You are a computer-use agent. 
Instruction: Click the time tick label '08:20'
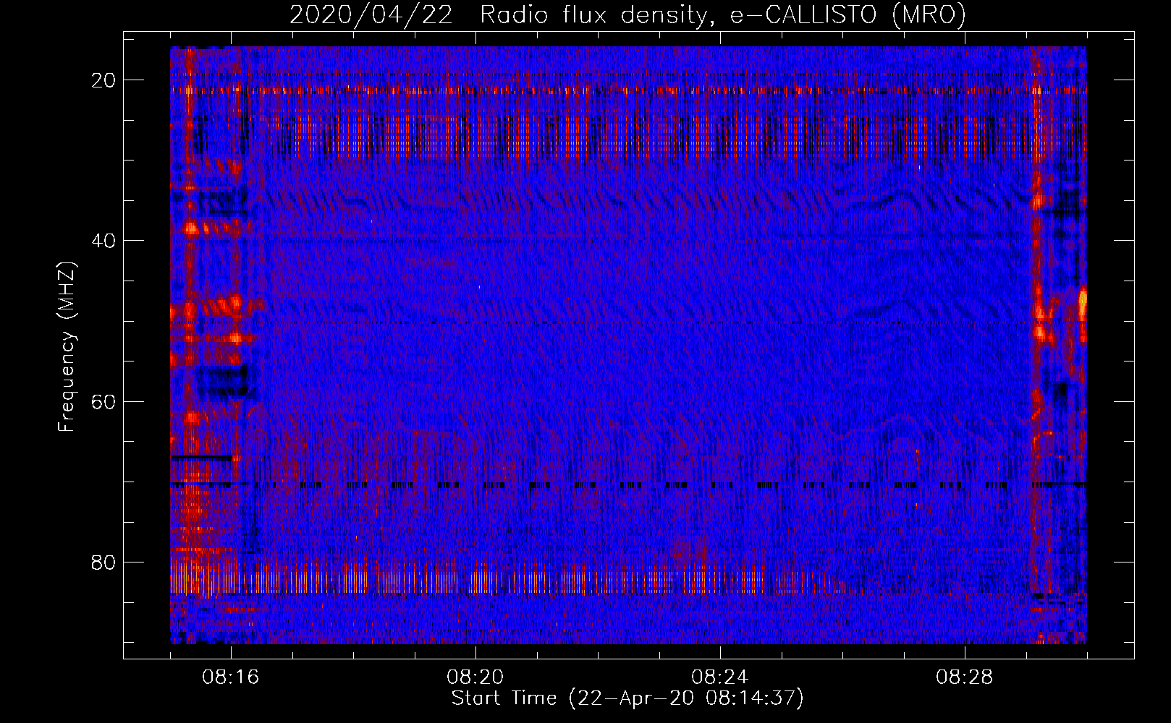pos(475,677)
